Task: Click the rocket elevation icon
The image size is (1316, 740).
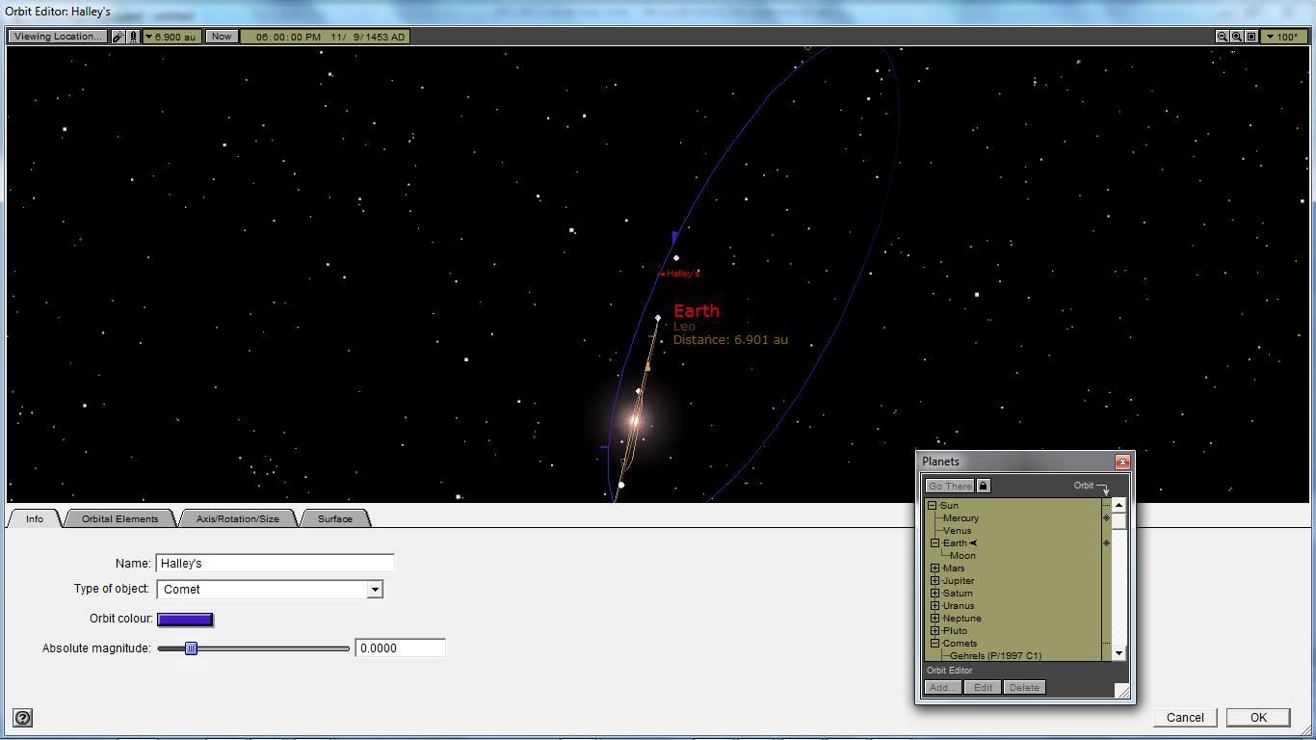Action: pos(133,37)
